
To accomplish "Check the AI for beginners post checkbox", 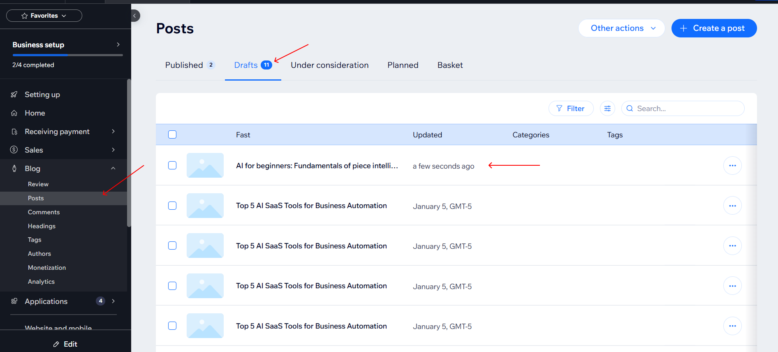I will point(172,165).
